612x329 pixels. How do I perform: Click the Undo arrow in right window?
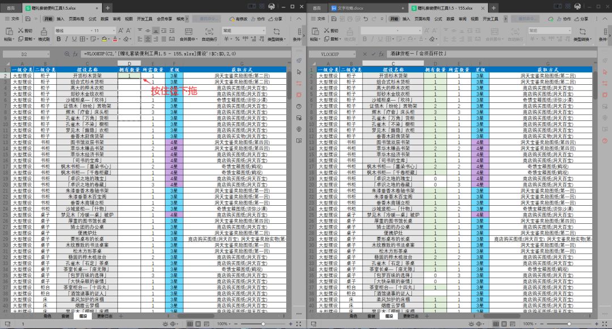pyautogui.click(x=365, y=19)
